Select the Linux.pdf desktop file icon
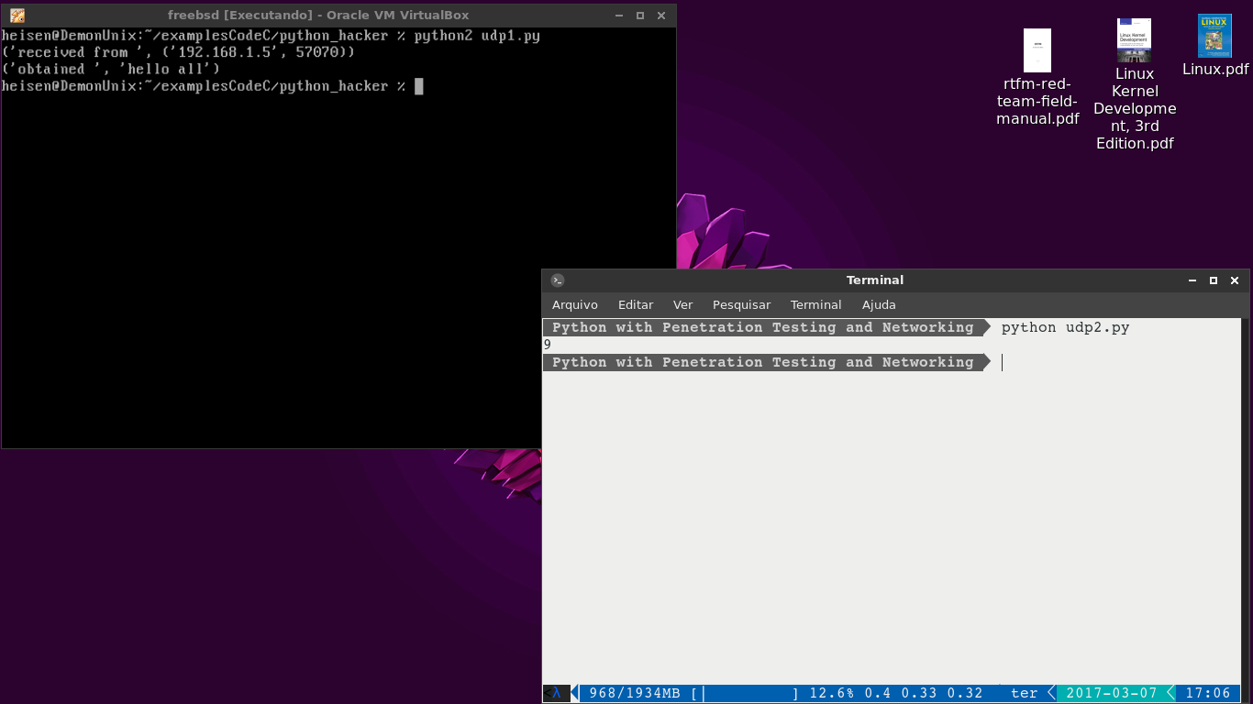The width and height of the screenshot is (1253, 704). 1214,37
